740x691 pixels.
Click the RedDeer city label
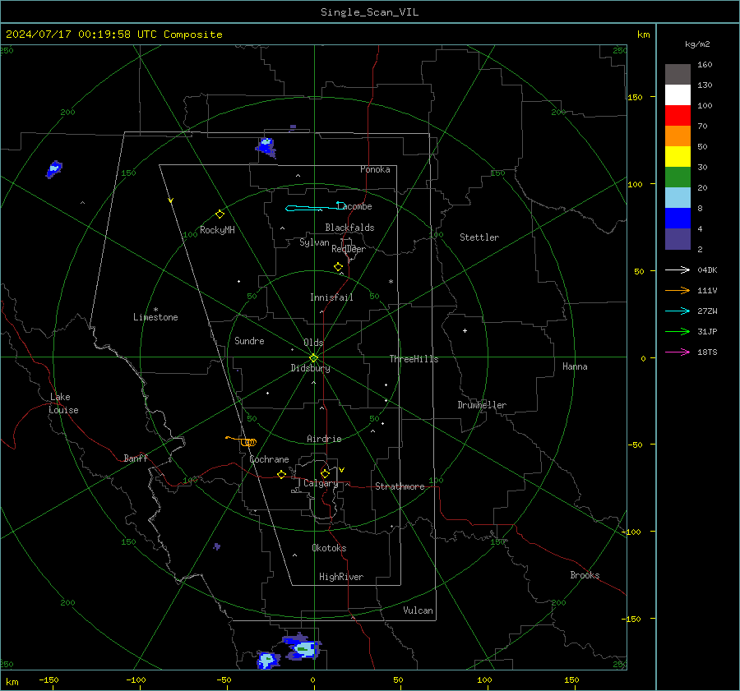pyautogui.click(x=349, y=249)
